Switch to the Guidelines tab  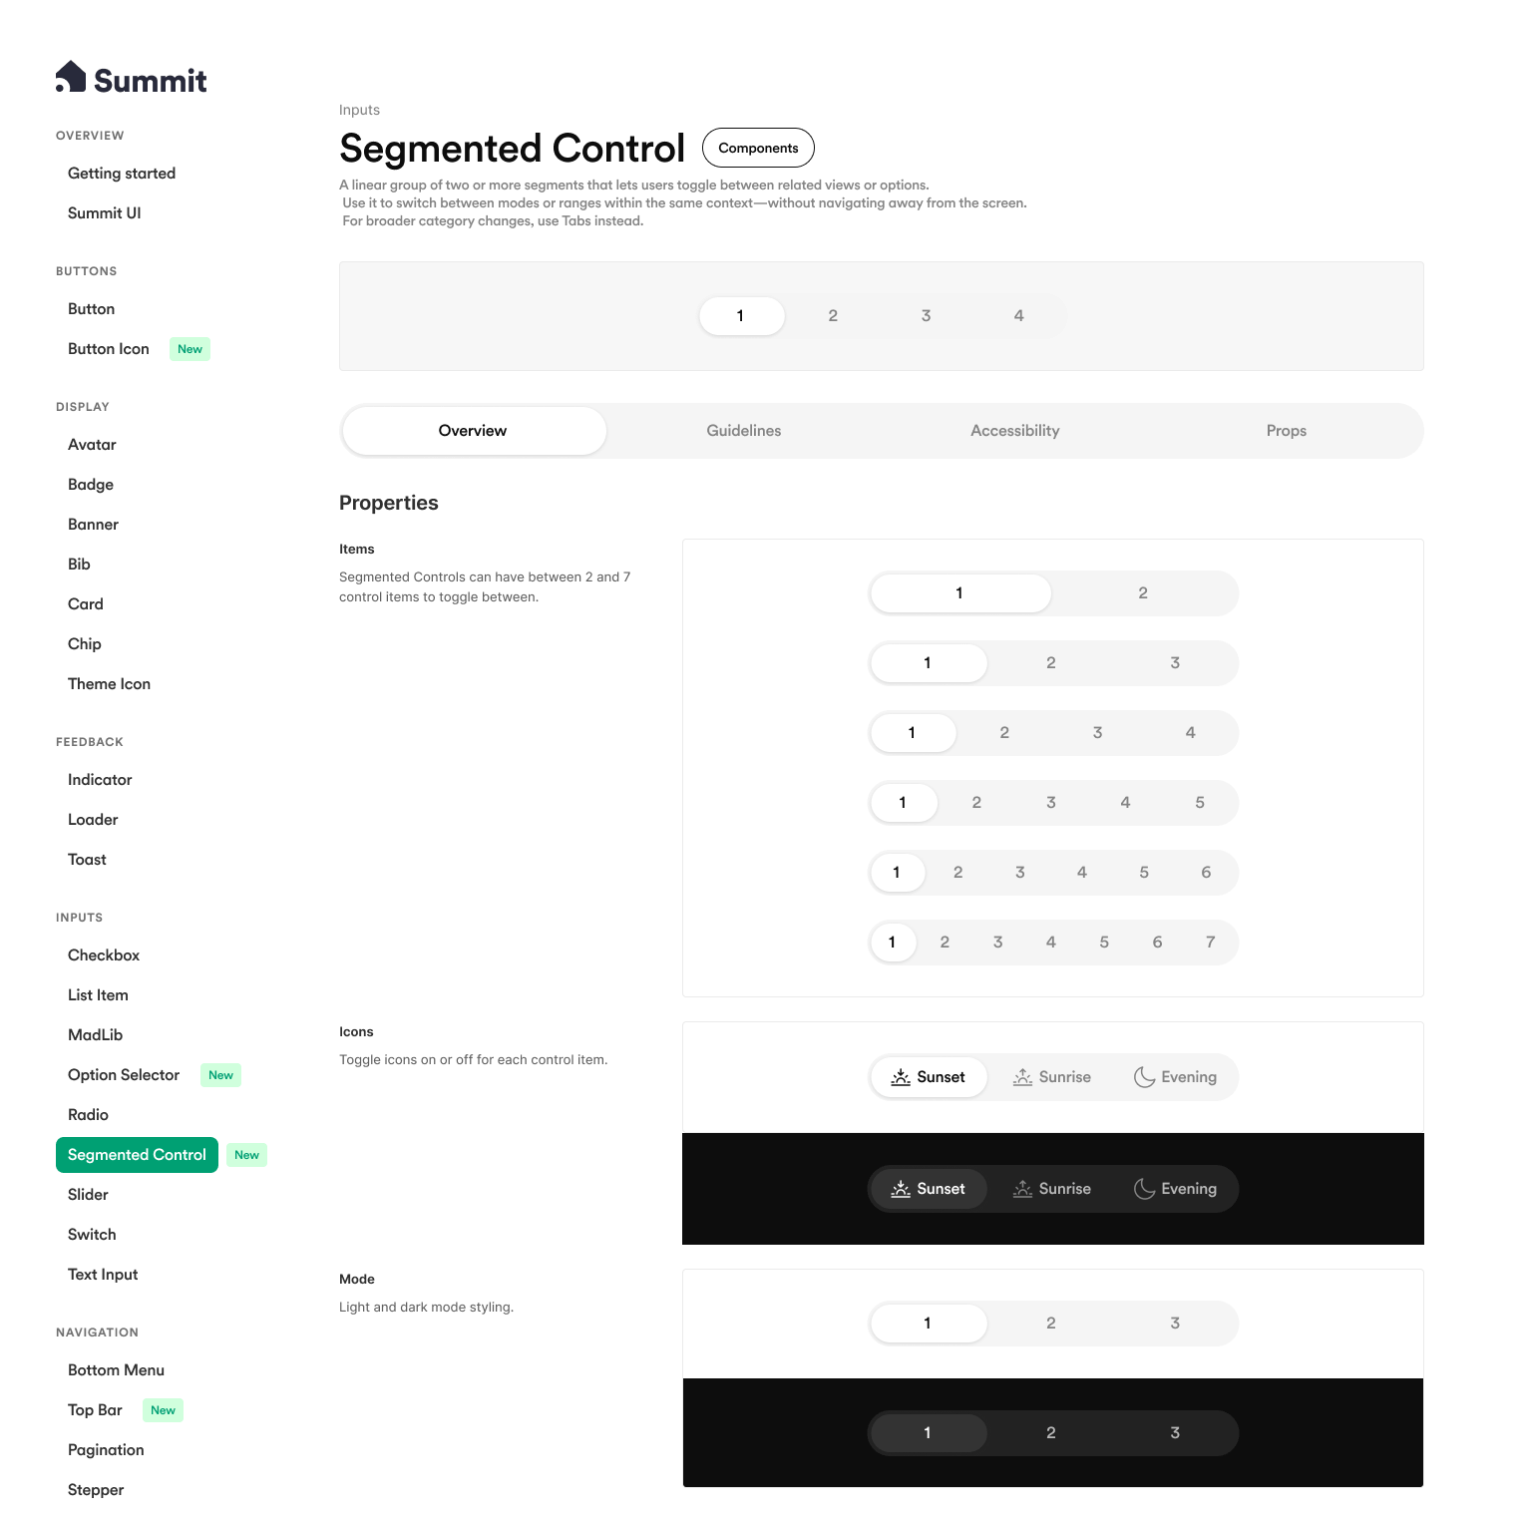click(x=744, y=431)
